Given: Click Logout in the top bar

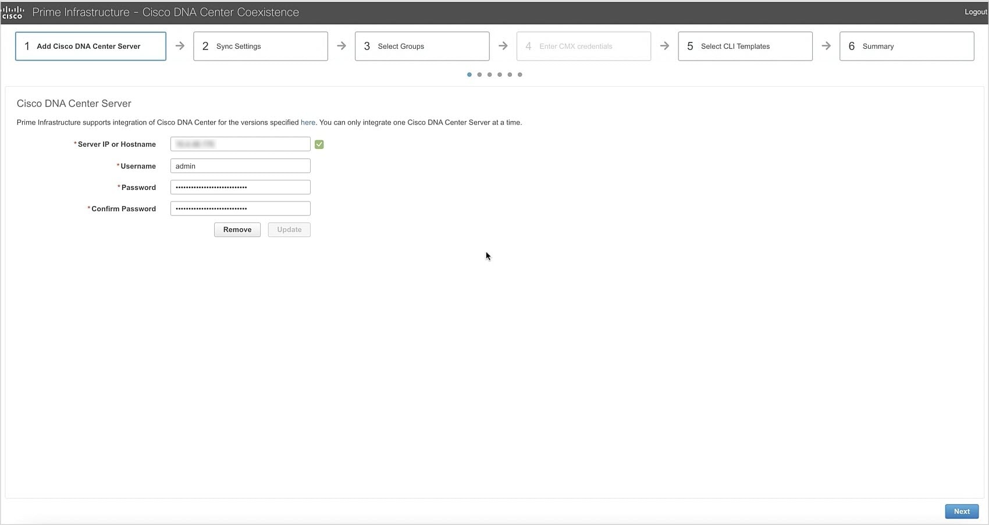Looking at the screenshot, I should click(x=976, y=12).
